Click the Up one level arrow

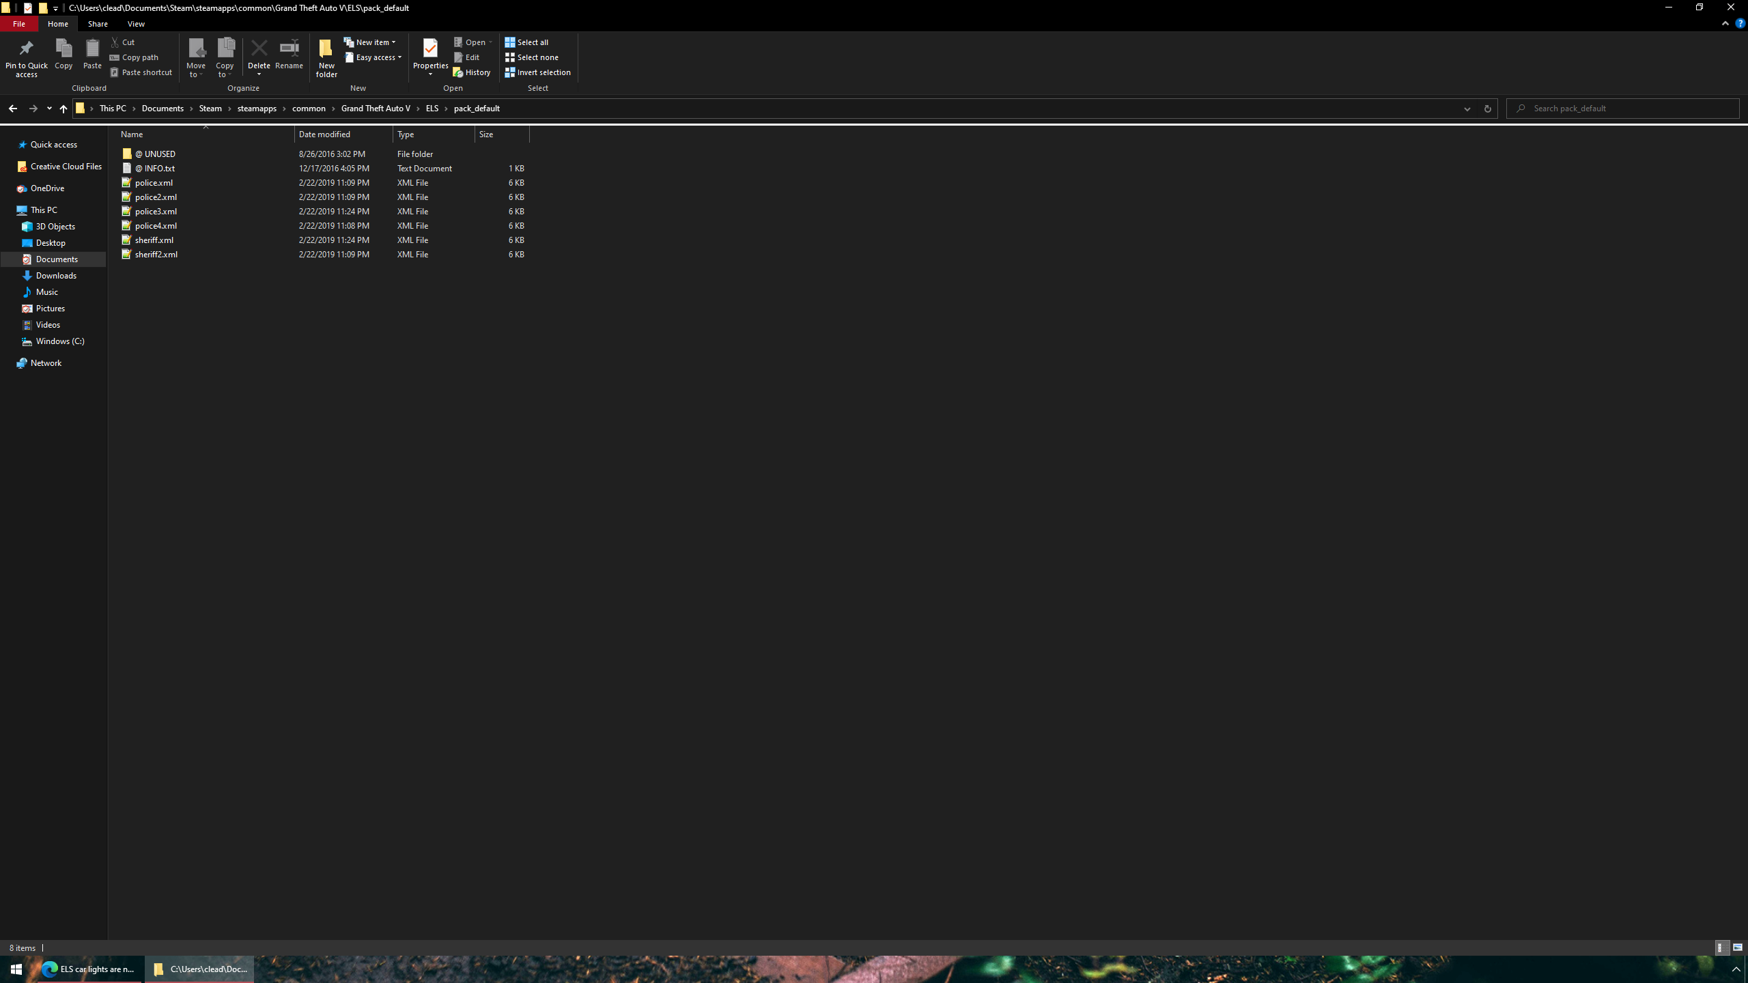point(63,109)
